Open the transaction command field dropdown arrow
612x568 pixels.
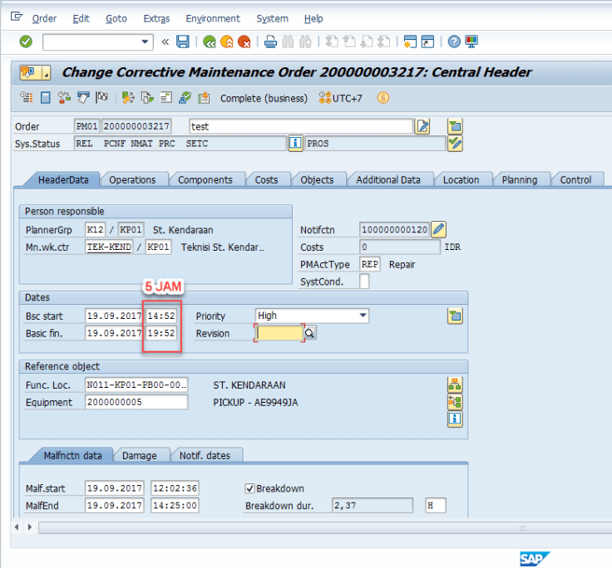(x=146, y=42)
